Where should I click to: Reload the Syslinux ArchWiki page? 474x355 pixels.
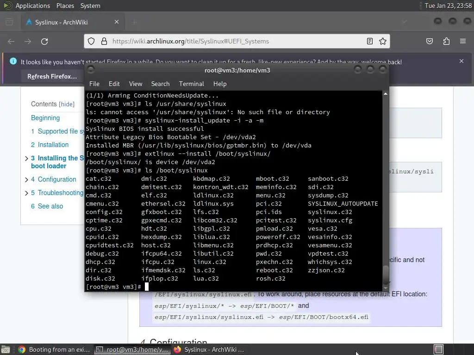click(x=44, y=41)
